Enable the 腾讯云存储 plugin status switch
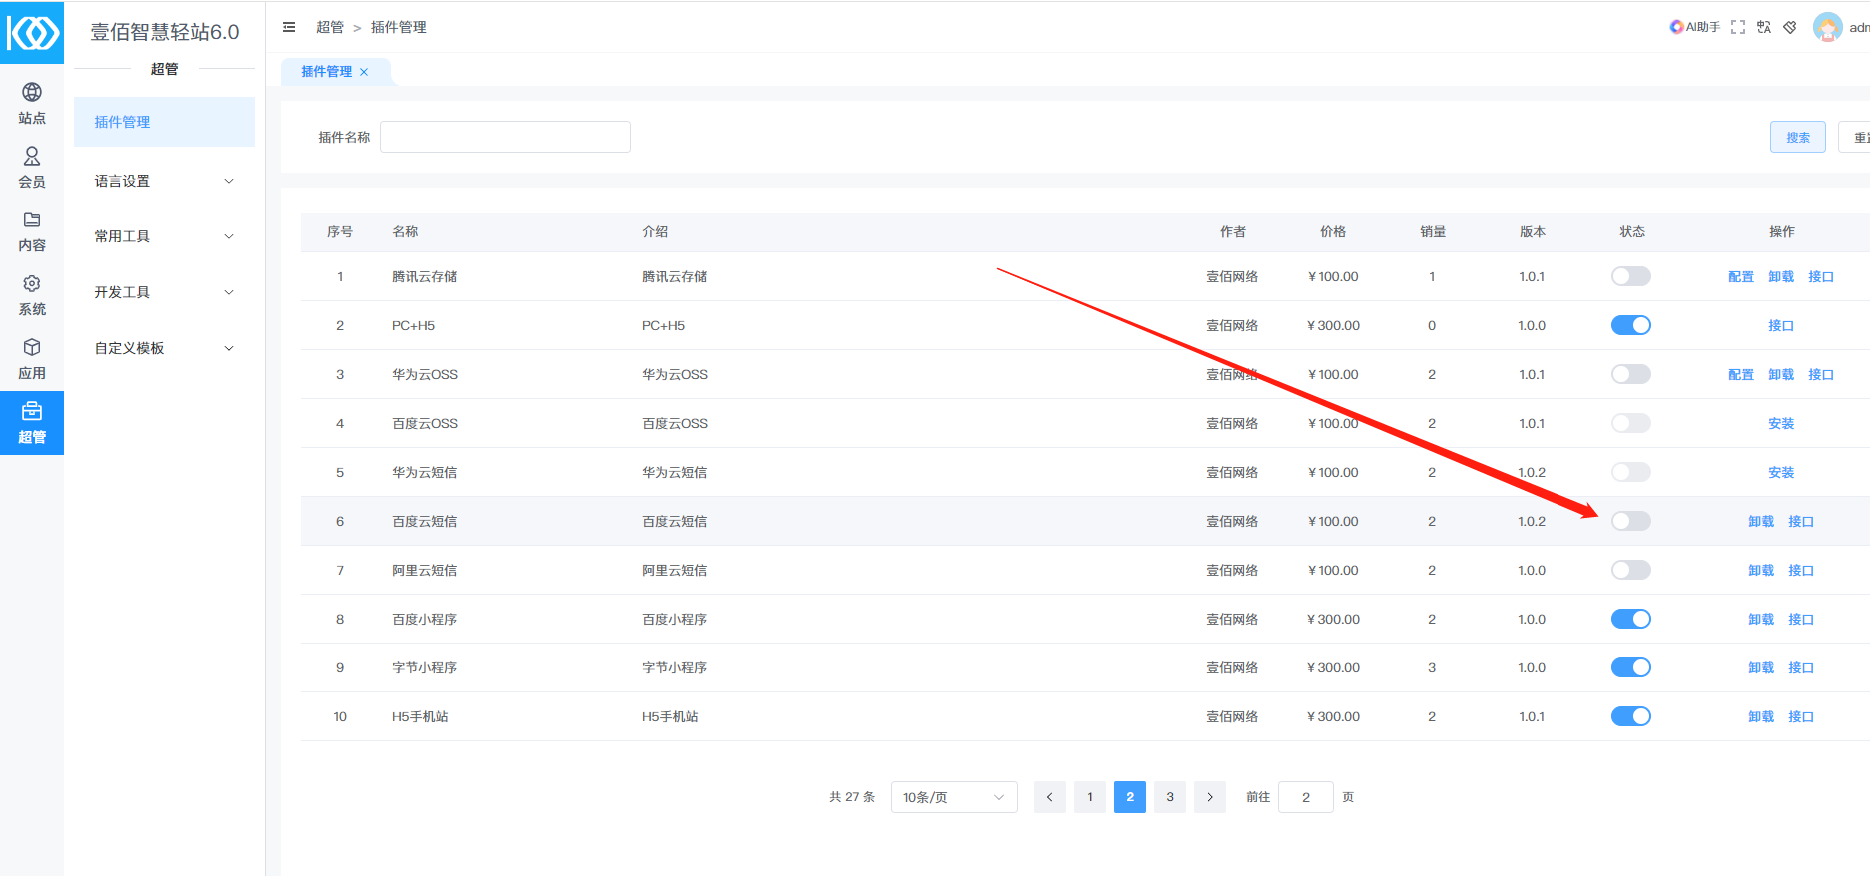The image size is (1870, 876). pyautogui.click(x=1630, y=276)
